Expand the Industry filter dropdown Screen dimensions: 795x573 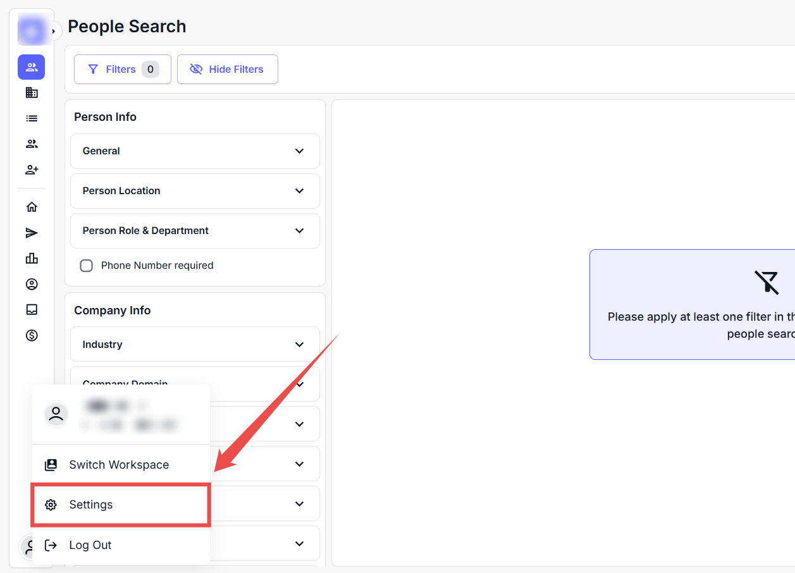coord(195,345)
